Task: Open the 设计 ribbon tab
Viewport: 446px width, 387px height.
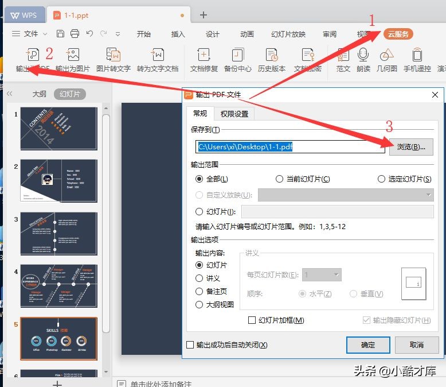Action: 213,34
